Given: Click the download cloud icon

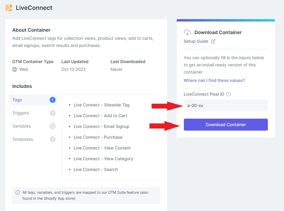Looking at the screenshot, I should tap(187, 32).
